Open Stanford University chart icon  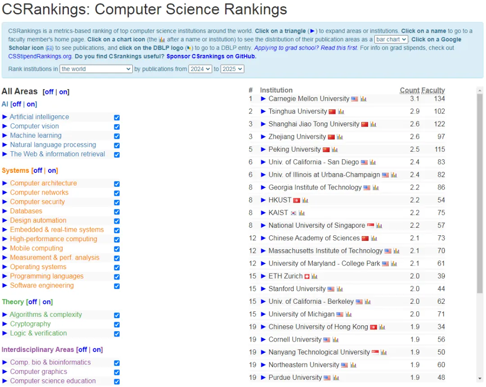340,289
